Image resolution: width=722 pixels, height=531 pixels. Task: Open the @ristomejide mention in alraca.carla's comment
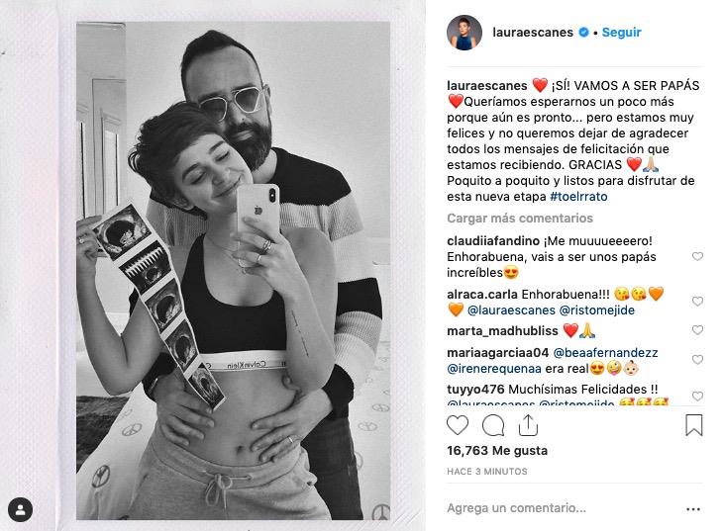[x=597, y=310]
